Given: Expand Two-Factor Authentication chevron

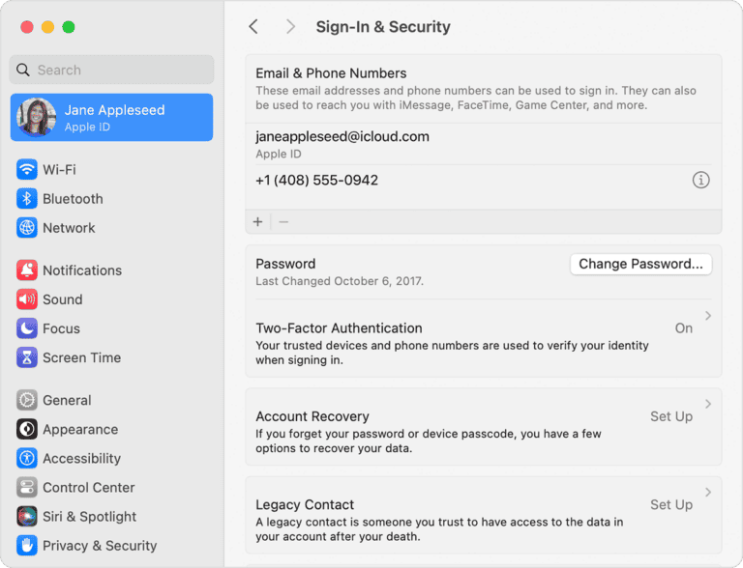Looking at the screenshot, I should tap(708, 316).
